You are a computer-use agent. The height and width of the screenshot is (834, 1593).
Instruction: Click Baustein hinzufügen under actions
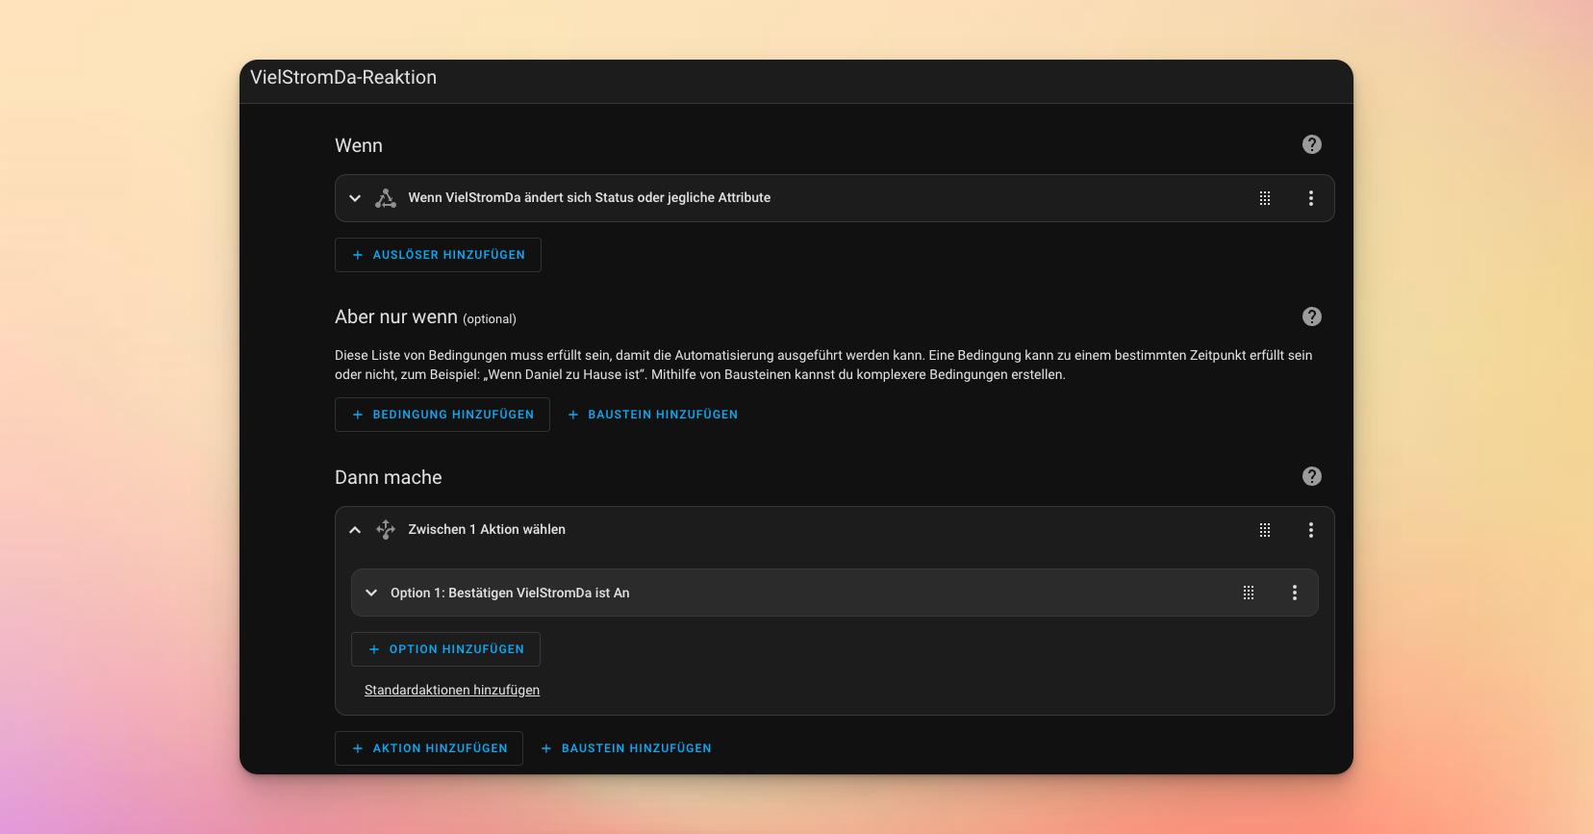pos(626,748)
